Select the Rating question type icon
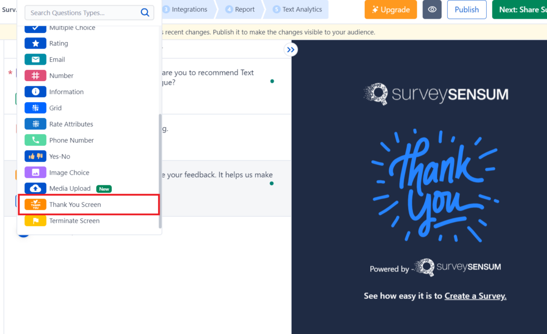The width and height of the screenshot is (547, 334). [x=35, y=43]
